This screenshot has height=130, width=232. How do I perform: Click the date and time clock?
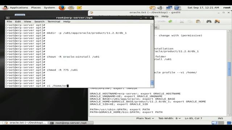[203, 8]
